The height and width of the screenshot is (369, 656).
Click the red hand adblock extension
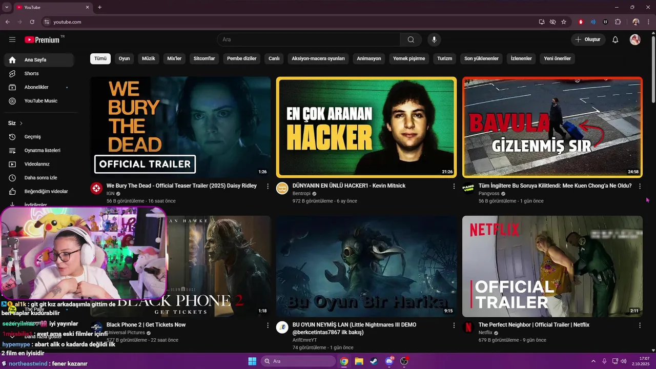(581, 22)
